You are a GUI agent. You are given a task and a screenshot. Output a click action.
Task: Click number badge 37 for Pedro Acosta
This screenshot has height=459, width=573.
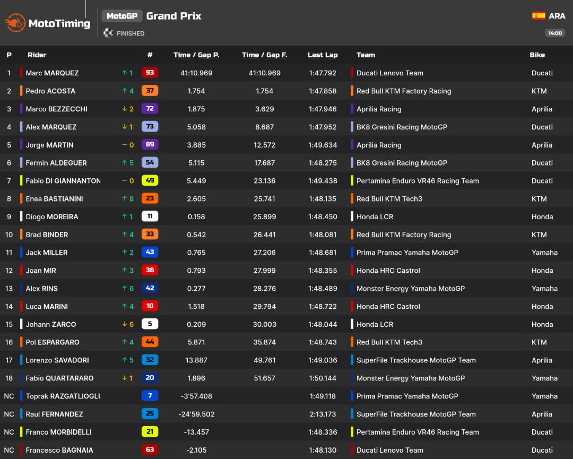tap(150, 90)
